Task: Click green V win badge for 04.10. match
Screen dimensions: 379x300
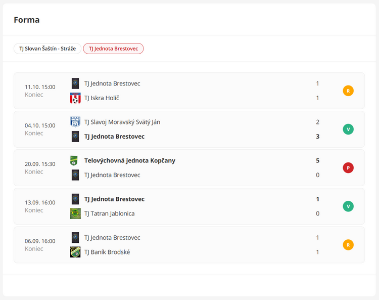Action: click(x=348, y=129)
